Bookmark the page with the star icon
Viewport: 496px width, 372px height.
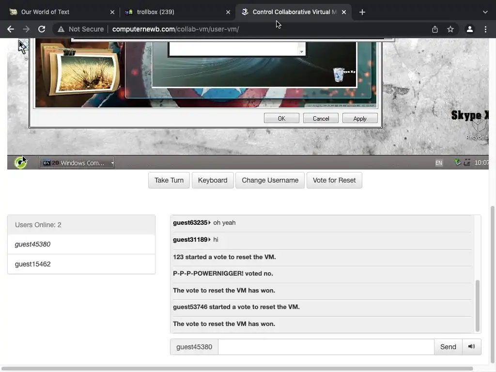click(x=450, y=29)
